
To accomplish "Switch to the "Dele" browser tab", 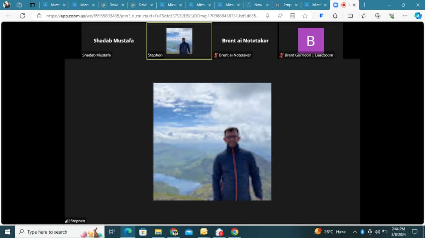I will [142, 5].
